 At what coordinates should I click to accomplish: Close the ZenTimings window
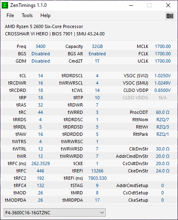pos(168,5)
